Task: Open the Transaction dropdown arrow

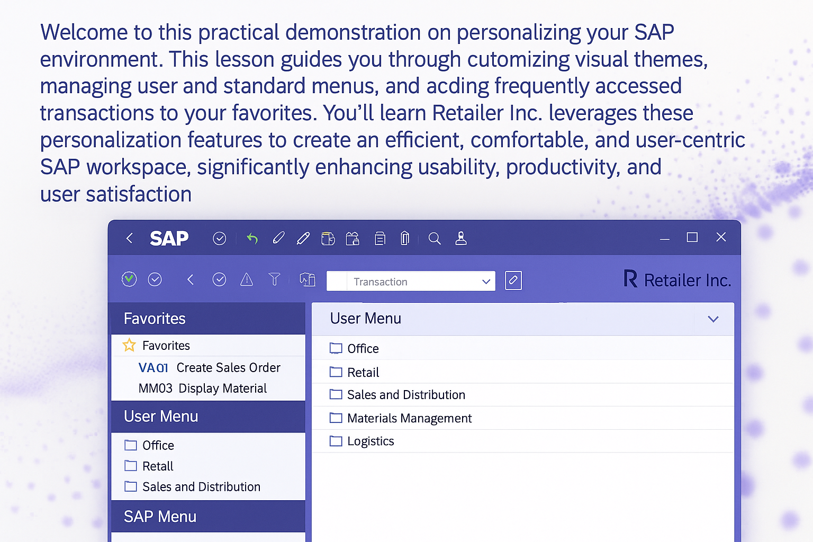Action: [486, 282]
